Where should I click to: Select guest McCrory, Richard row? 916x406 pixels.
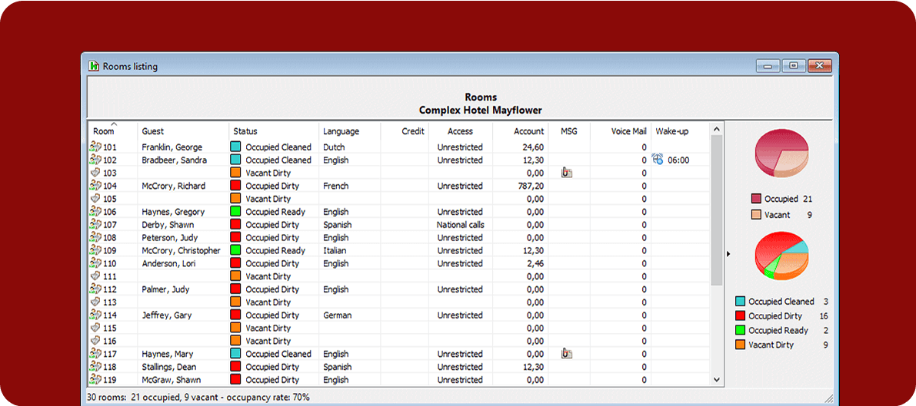(x=173, y=186)
